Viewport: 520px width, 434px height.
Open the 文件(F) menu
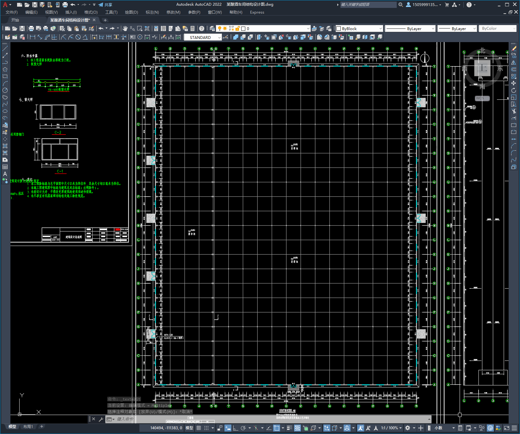[x=12, y=12]
